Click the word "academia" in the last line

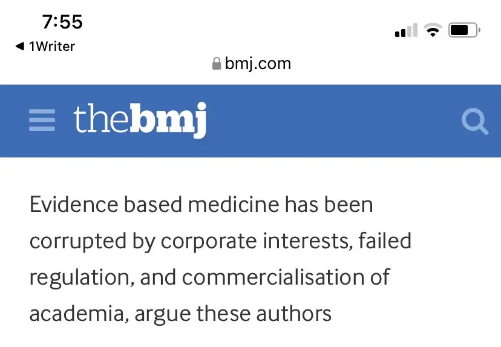click(x=79, y=314)
